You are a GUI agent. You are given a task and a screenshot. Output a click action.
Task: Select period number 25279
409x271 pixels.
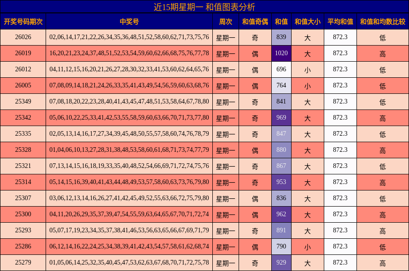(23, 262)
